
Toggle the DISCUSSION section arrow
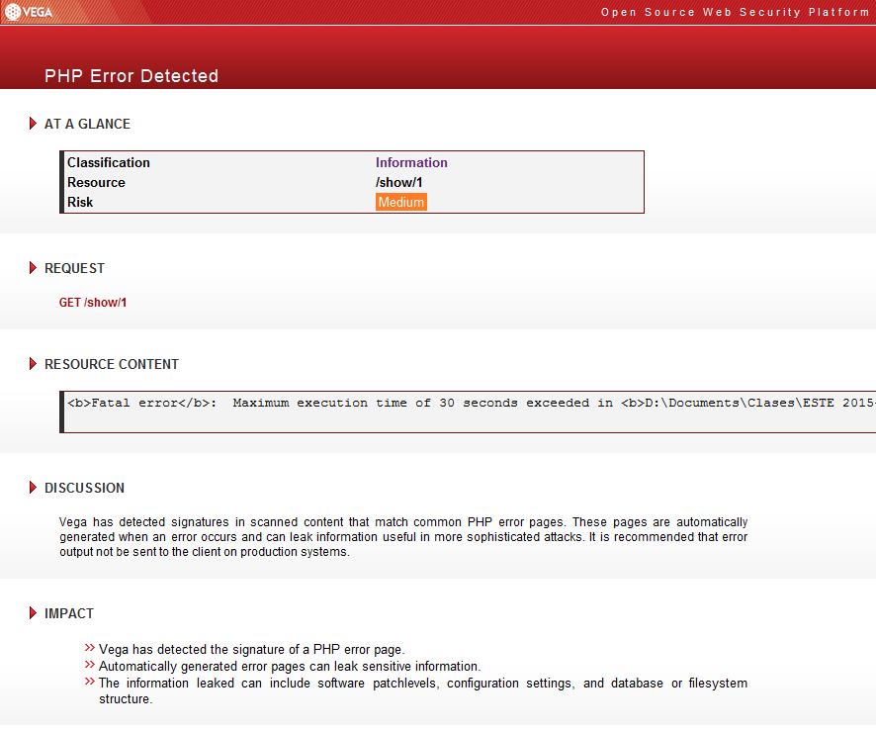click(33, 488)
